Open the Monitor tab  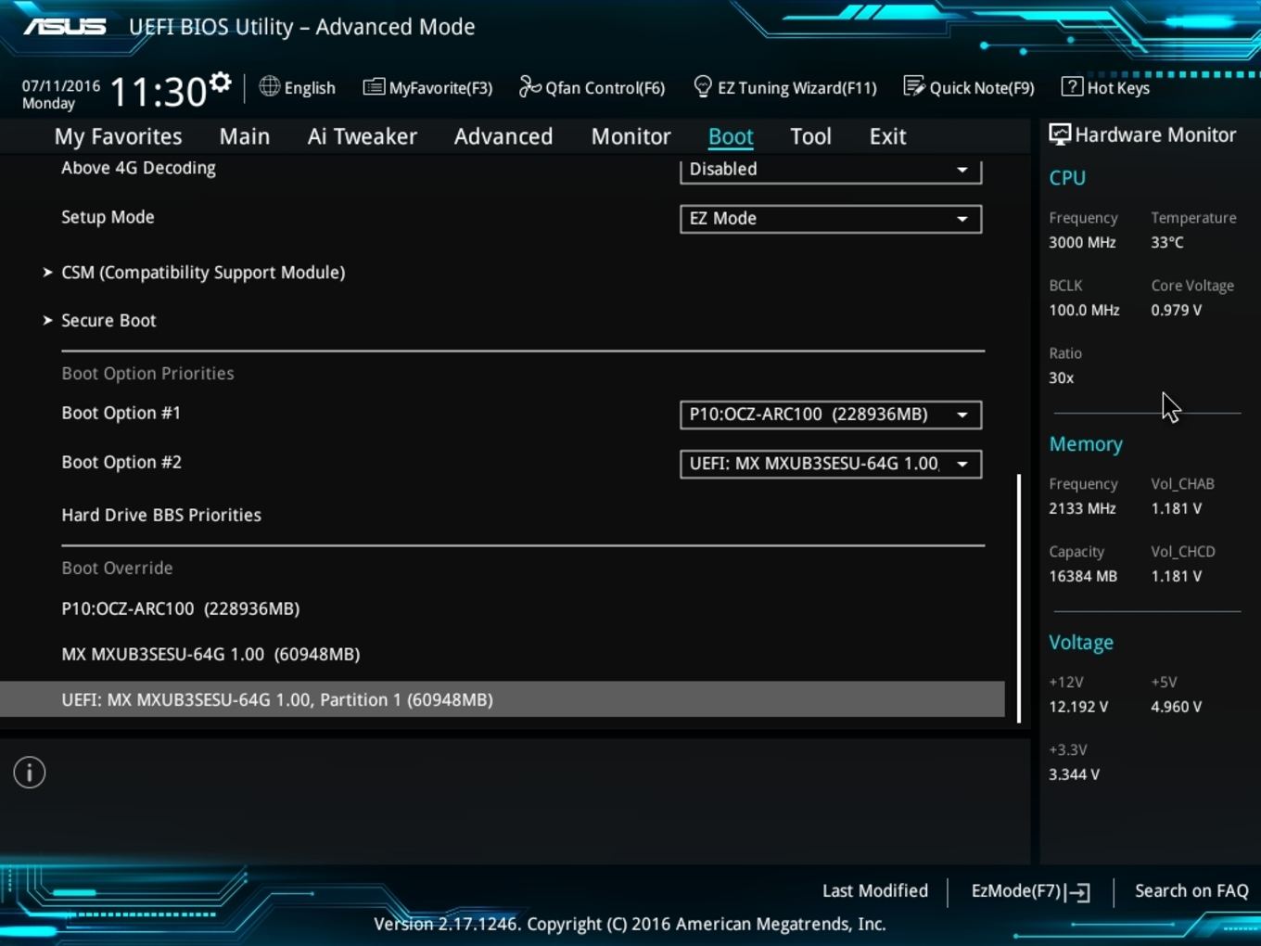click(x=630, y=136)
